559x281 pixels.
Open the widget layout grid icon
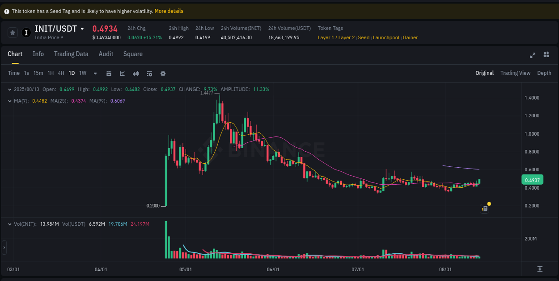tap(546, 54)
